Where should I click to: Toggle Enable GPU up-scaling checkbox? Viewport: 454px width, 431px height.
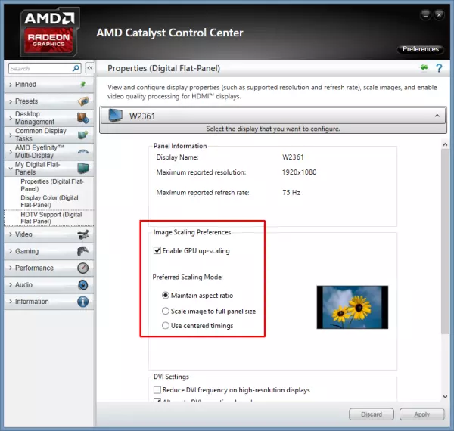point(157,250)
